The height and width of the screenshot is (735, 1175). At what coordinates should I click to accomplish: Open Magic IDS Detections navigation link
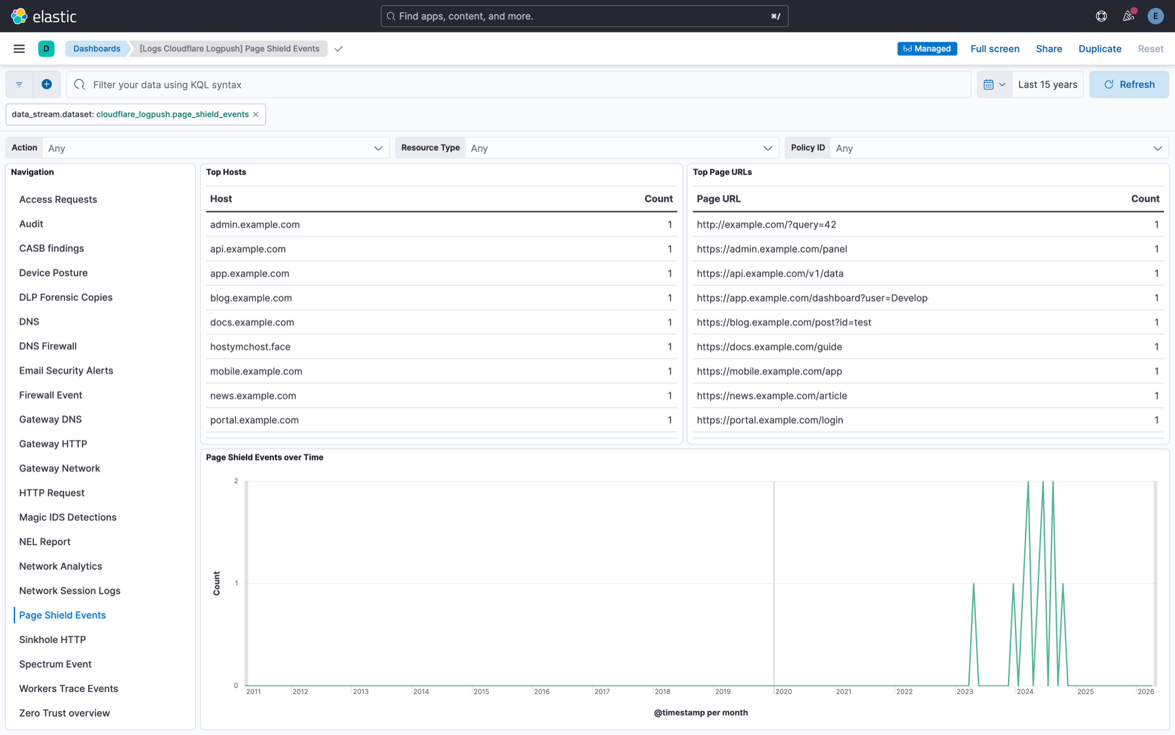tap(68, 518)
